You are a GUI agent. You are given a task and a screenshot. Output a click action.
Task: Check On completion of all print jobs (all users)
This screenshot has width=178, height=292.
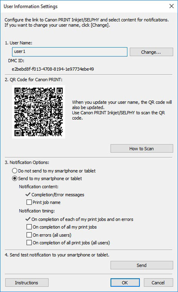click(x=29, y=243)
